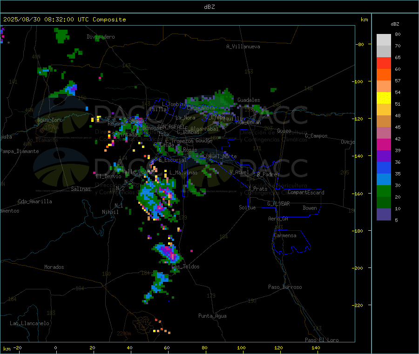Click the Los_Toldos location label
Image resolution: width=419 pixels, height=354 pixels.
coord(185,267)
